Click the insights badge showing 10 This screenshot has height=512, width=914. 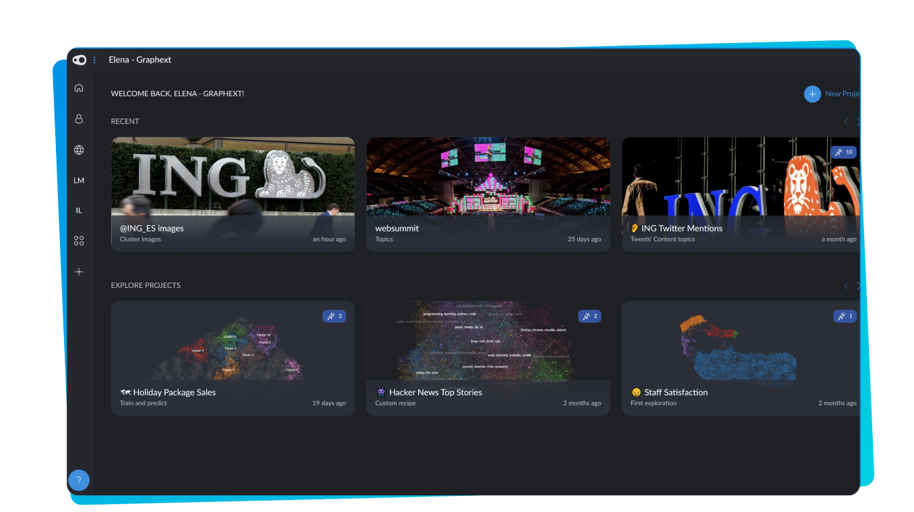(x=844, y=152)
